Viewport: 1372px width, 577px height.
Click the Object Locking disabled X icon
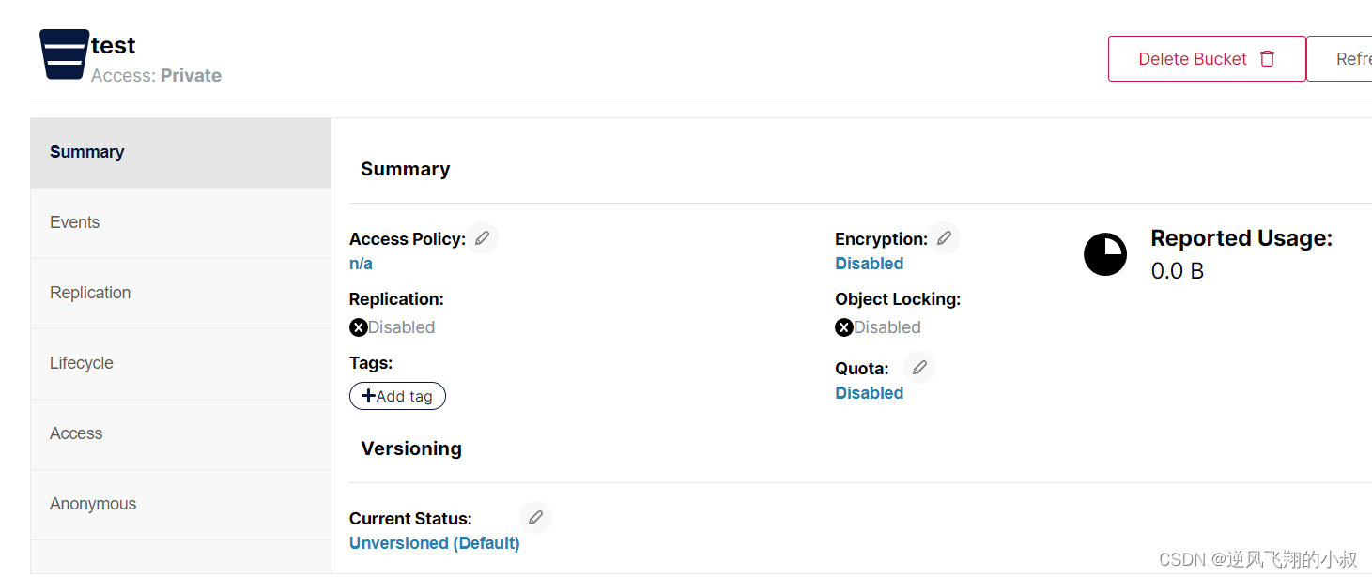click(x=844, y=327)
